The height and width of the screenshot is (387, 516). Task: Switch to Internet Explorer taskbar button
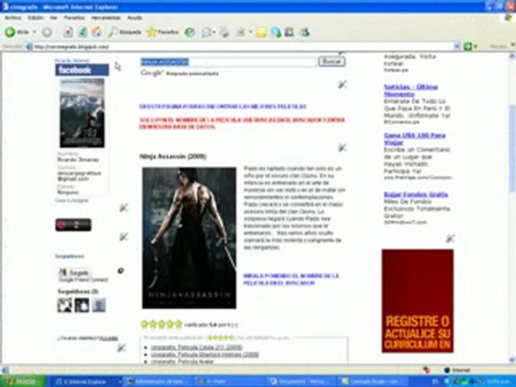[85, 382]
